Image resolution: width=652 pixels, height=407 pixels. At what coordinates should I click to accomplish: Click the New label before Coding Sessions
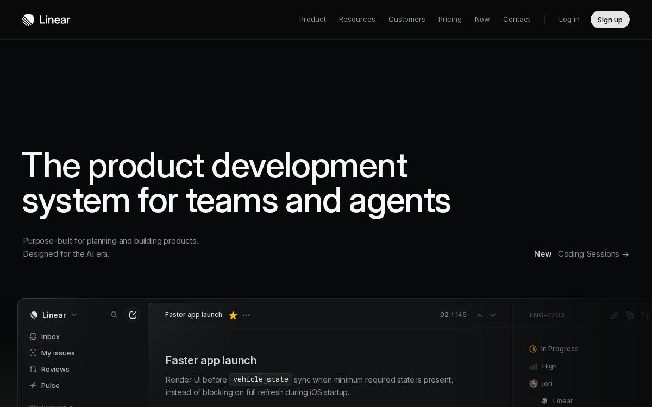click(543, 254)
